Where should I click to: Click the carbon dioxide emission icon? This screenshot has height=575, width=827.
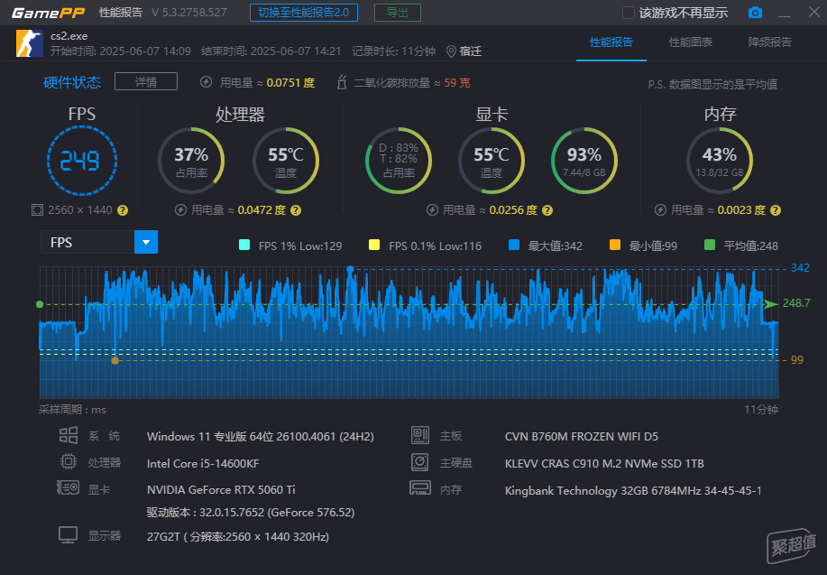point(341,82)
